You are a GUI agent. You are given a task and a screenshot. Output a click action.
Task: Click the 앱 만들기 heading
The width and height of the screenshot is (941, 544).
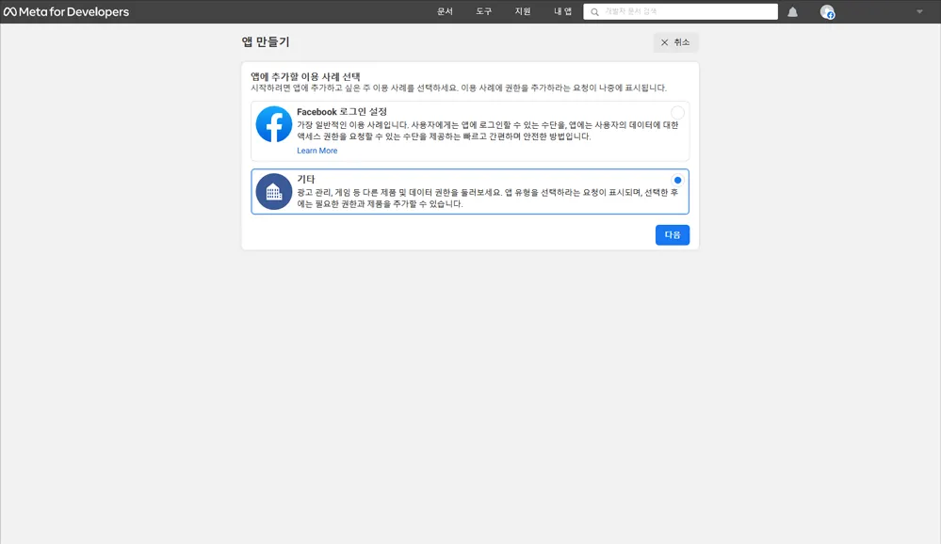point(266,42)
